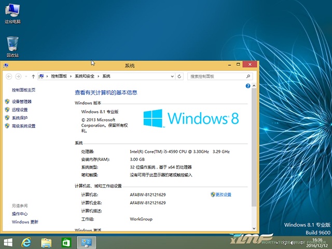Image resolution: width=332 pixels, height=249 pixels.
Task: Open the Windows Store taskbar icon
Action: pyautogui.click(x=66, y=242)
